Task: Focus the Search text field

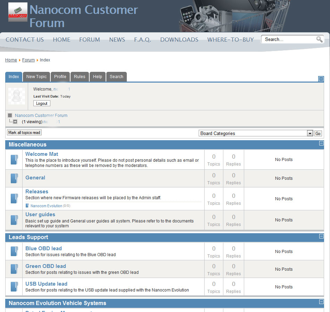Action: click(x=289, y=40)
